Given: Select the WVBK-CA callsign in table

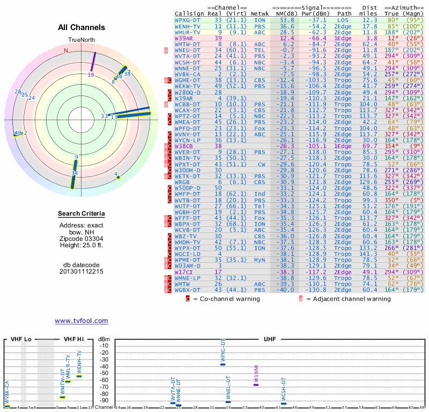Looking at the screenshot, I should tap(187, 74).
